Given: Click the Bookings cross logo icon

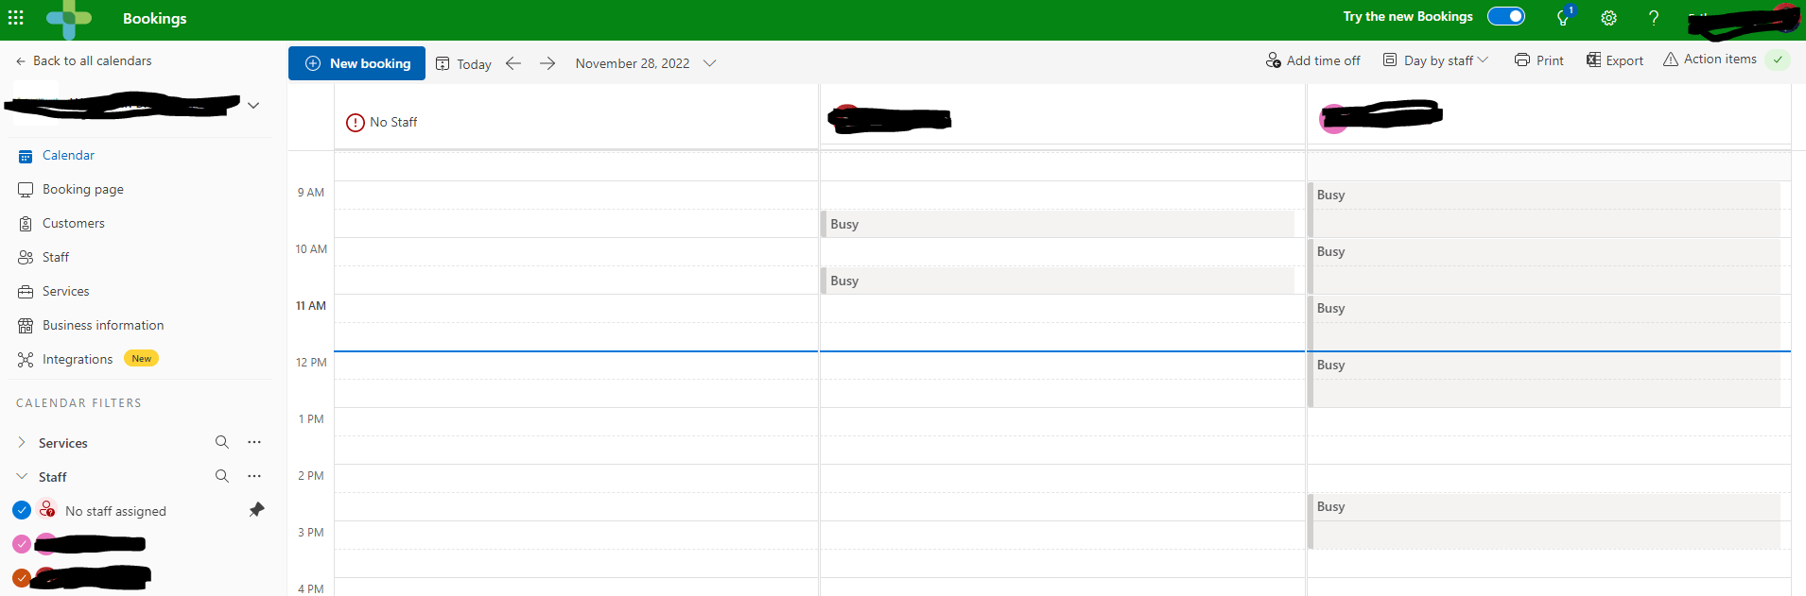Looking at the screenshot, I should [x=68, y=19].
